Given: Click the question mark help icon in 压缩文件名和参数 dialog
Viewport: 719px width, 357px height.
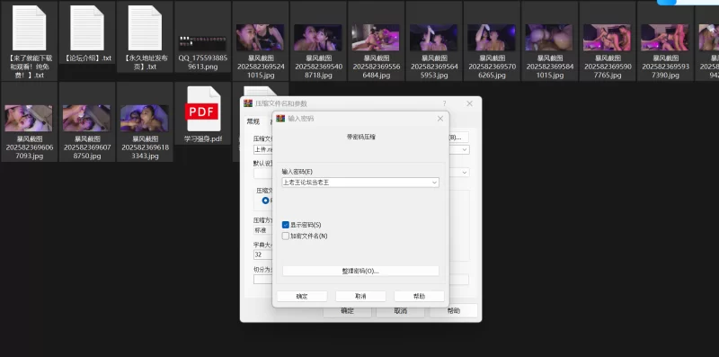Looking at the screenshot, I should [444, 103].
